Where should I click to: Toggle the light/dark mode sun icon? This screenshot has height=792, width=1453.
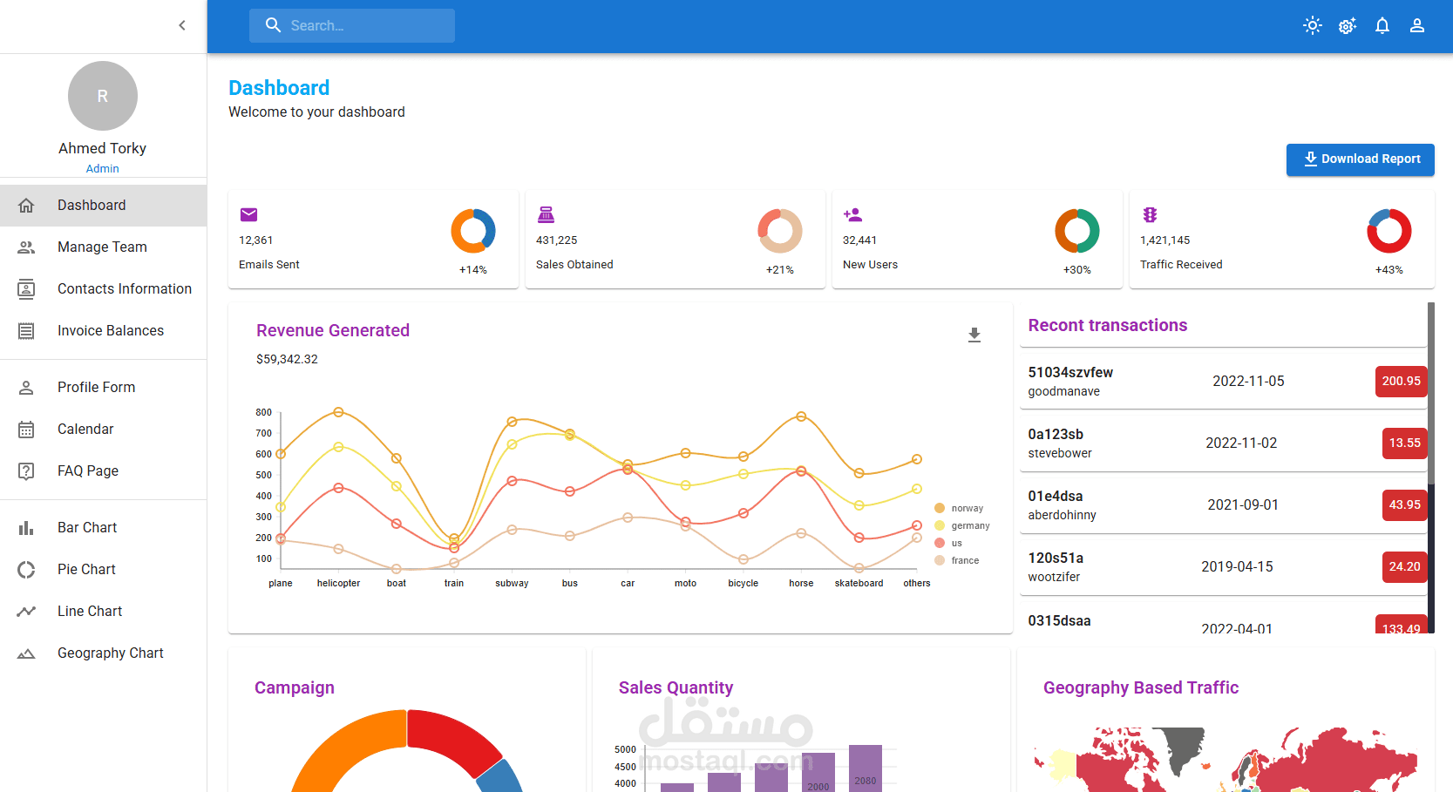click(x=1313, y=25)
